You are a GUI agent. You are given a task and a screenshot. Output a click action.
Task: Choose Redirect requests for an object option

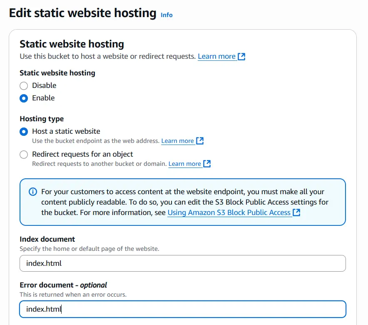[24, 154]
